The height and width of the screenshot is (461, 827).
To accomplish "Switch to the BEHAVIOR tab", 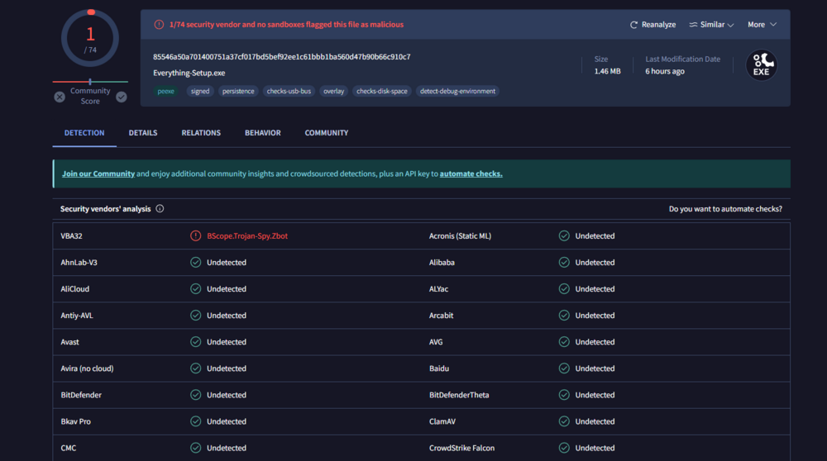I will coord(263,133).
